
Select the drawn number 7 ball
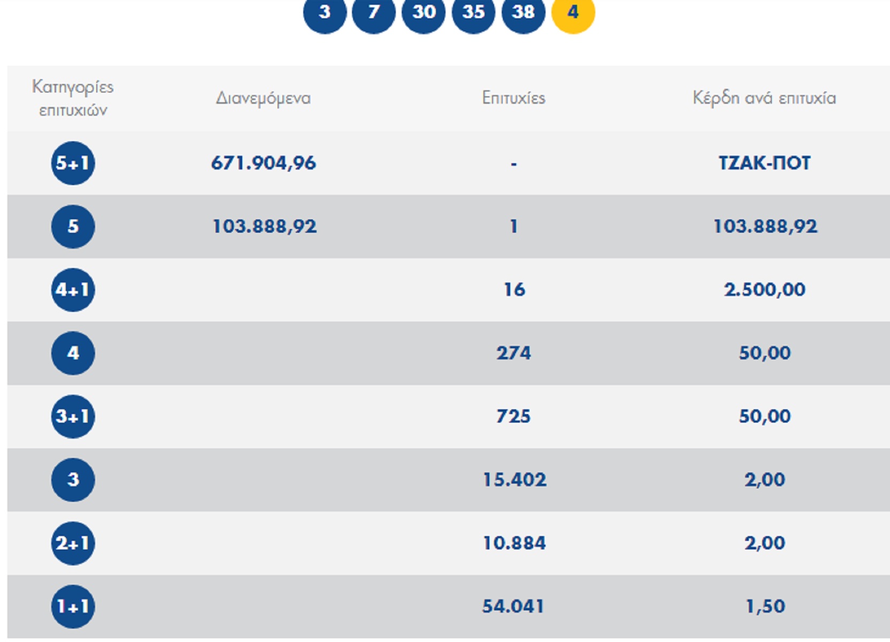click(x=374, y=12)
